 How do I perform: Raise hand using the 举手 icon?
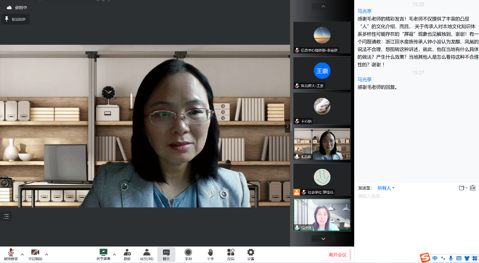pyautogui.click(x=210, y=254)
